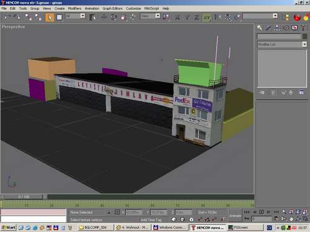The image size is (310, 232).
Task: Click the Align tool icon
Action: click(237, 17)
